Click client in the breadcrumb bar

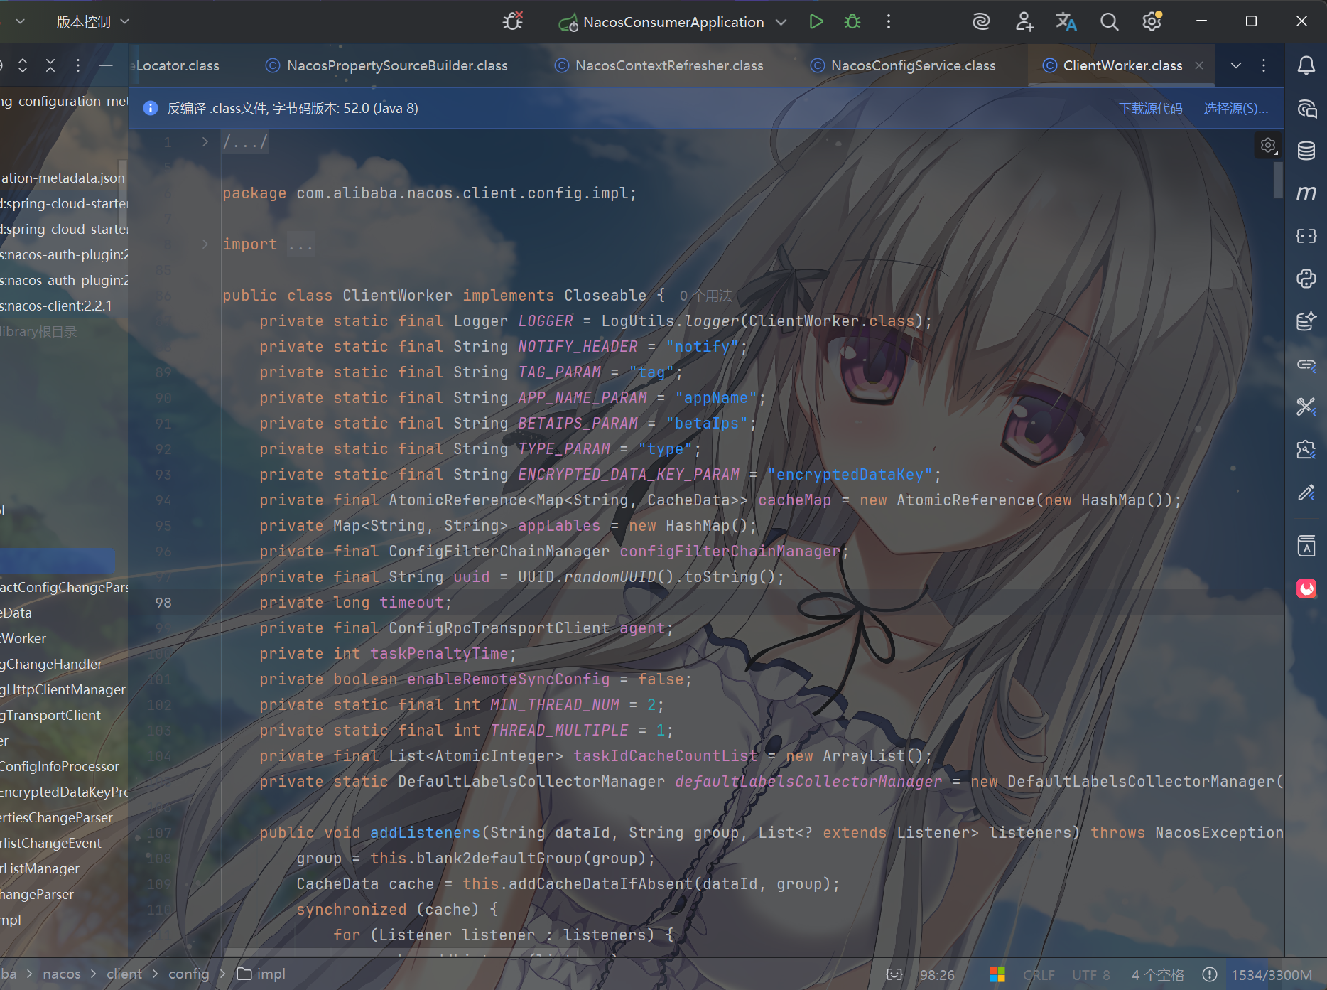124,974
